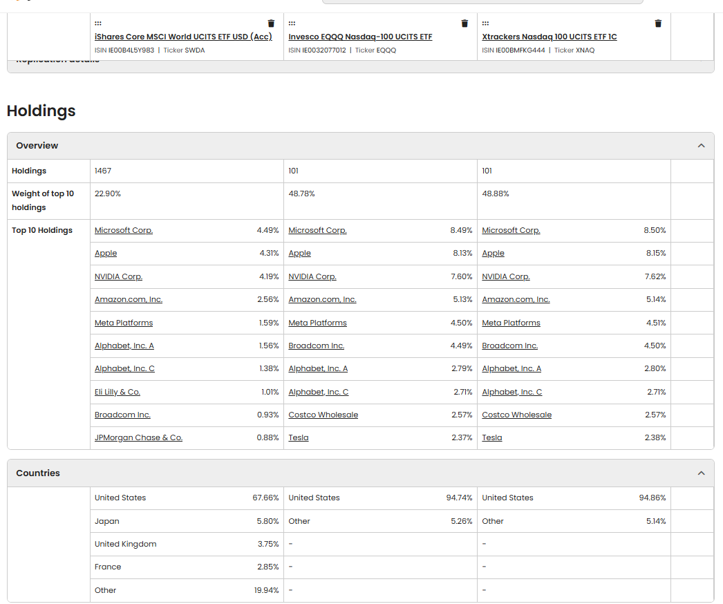Open Alphabet, Inc. C with 1.38% weight
This screenshot has height=604, width=723.
click(124, 369)
